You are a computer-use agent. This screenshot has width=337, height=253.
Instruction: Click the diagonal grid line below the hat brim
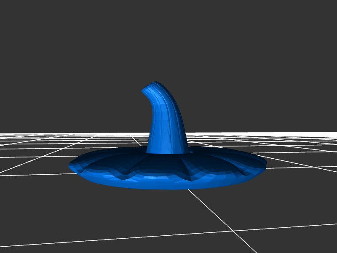(211, 210)
